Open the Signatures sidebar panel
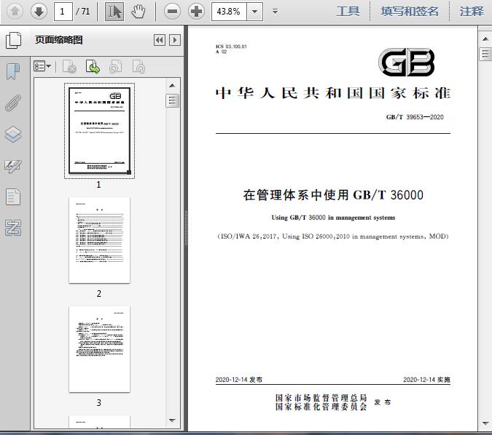This screenshot has width=492, height=435. (13, 166)
